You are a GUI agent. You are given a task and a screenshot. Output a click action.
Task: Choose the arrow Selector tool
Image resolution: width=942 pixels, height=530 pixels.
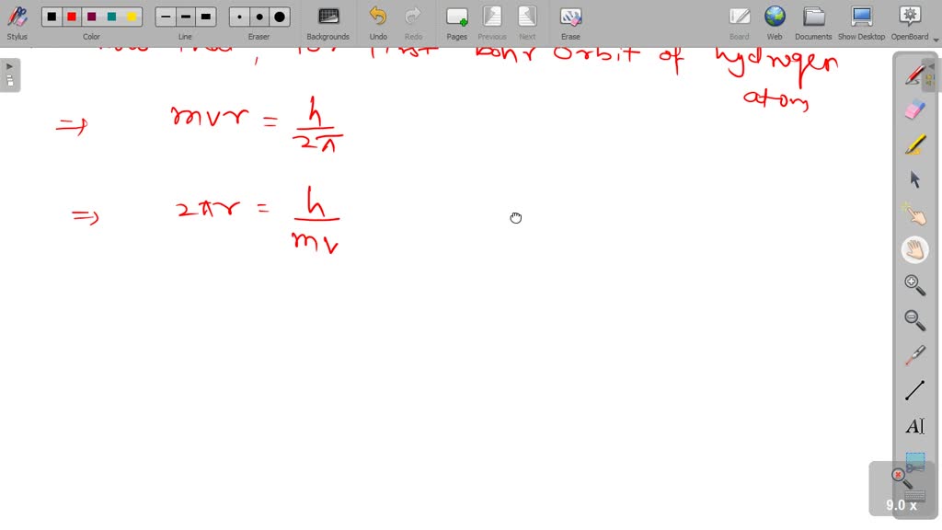coord(914,179)
